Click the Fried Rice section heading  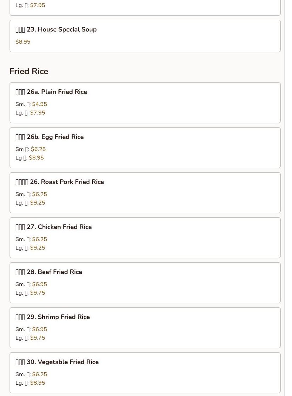29,71
